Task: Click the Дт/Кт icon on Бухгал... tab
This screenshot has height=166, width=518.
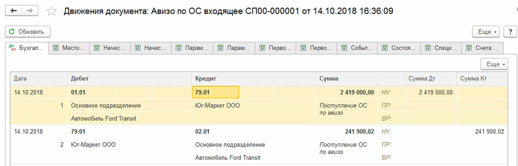Action: (12, 48)
